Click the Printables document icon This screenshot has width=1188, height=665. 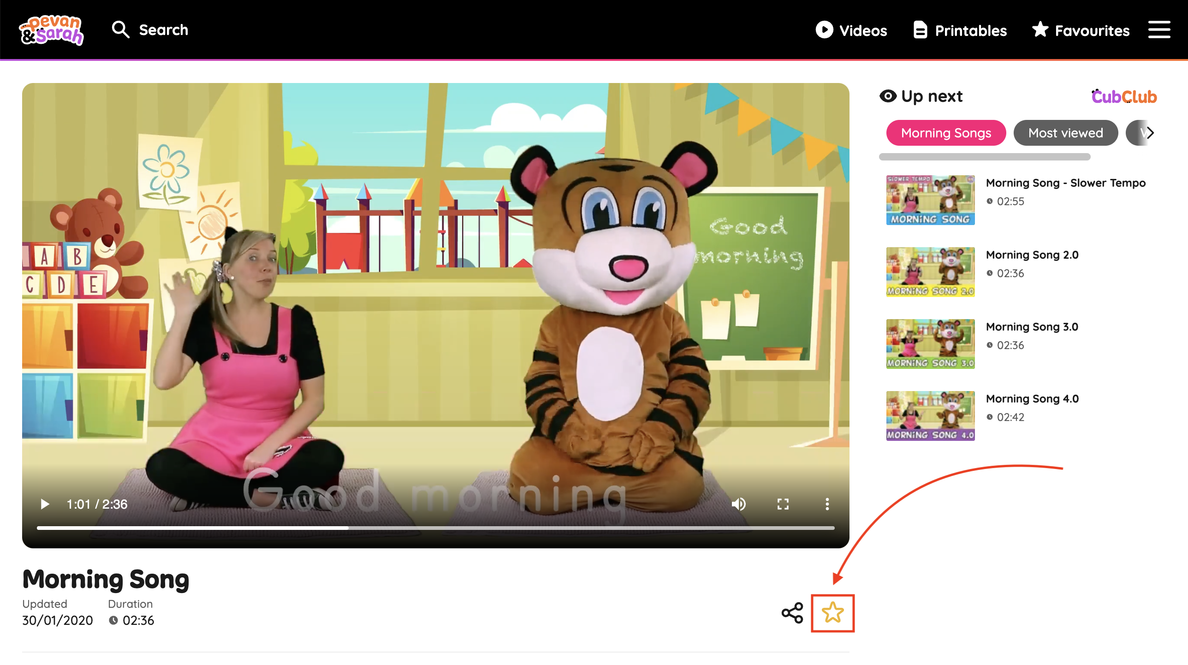click(x=920, y=30)
